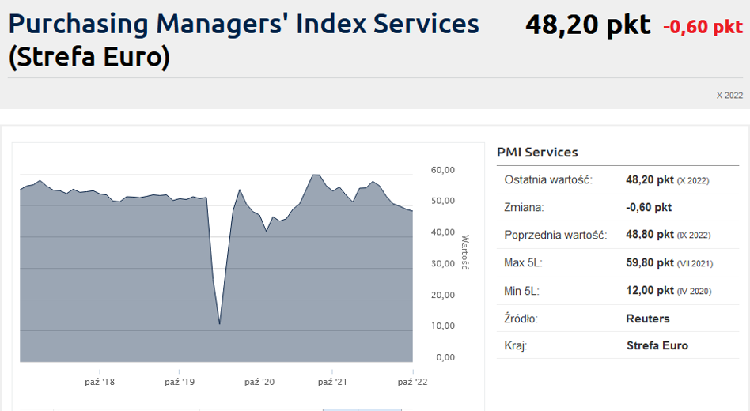Click the X 2022 date label

point(729,95)
